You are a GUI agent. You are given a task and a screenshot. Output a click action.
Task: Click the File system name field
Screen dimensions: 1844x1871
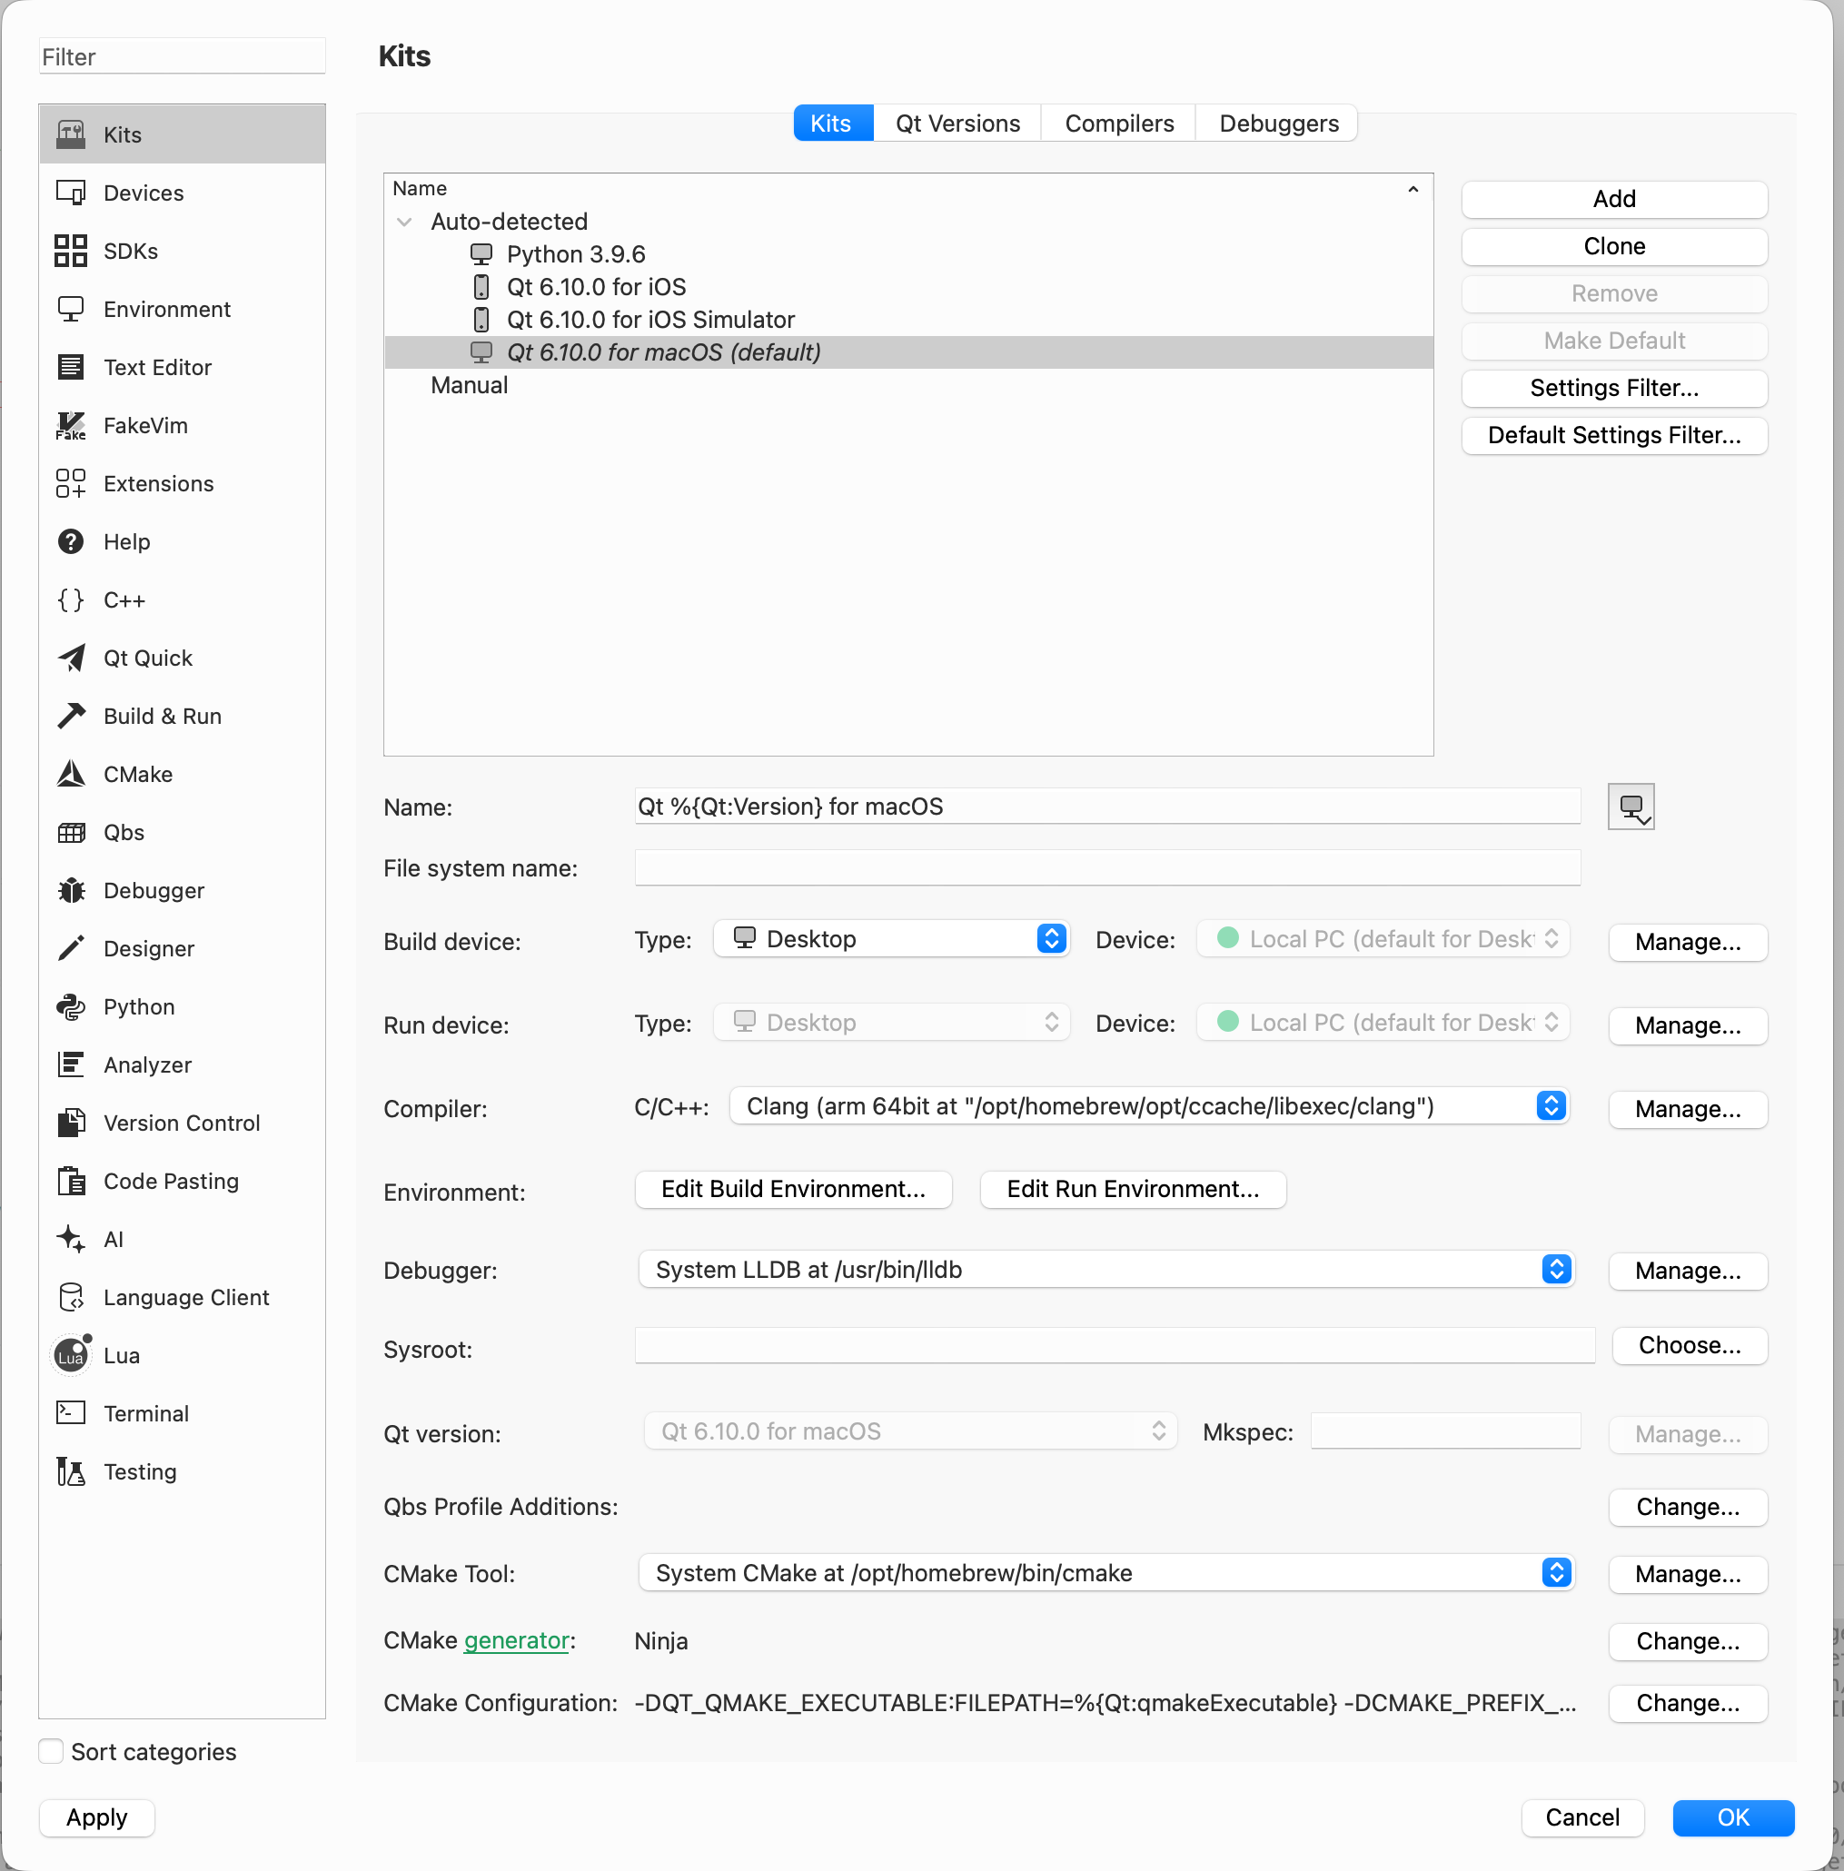[x=1107, y=867]
